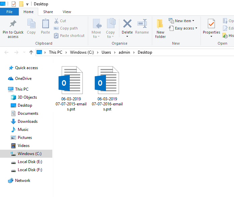Click the New folder icon
This screenshot has height=197, width=234.
point(160,24)
